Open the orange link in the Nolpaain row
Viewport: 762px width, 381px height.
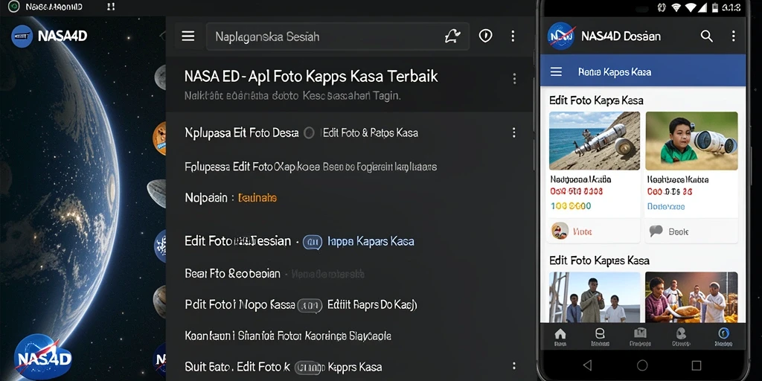tap(257, 198)
